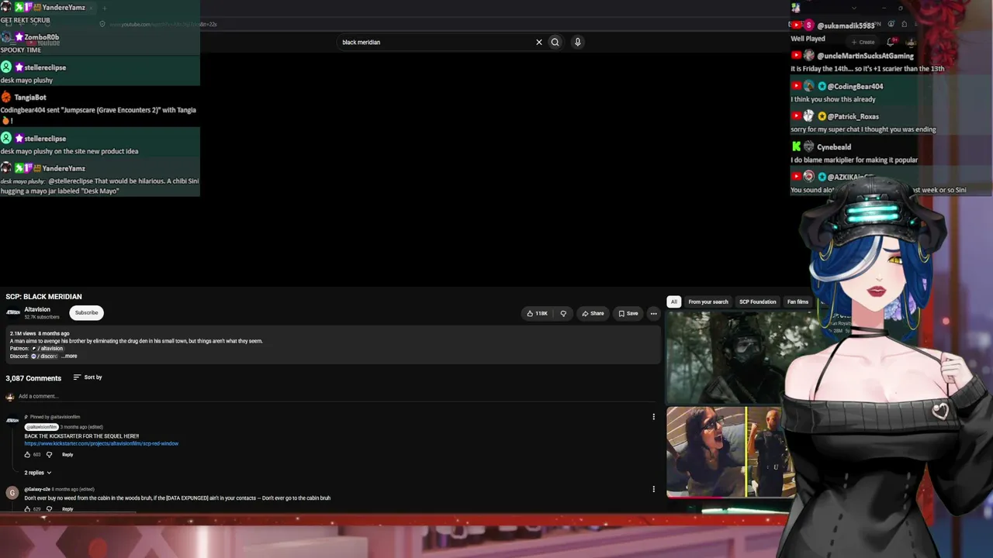This screenshot has height=558, width=993.
Task: Open the Patreon altavision link
Action: (x=47, y=349)
